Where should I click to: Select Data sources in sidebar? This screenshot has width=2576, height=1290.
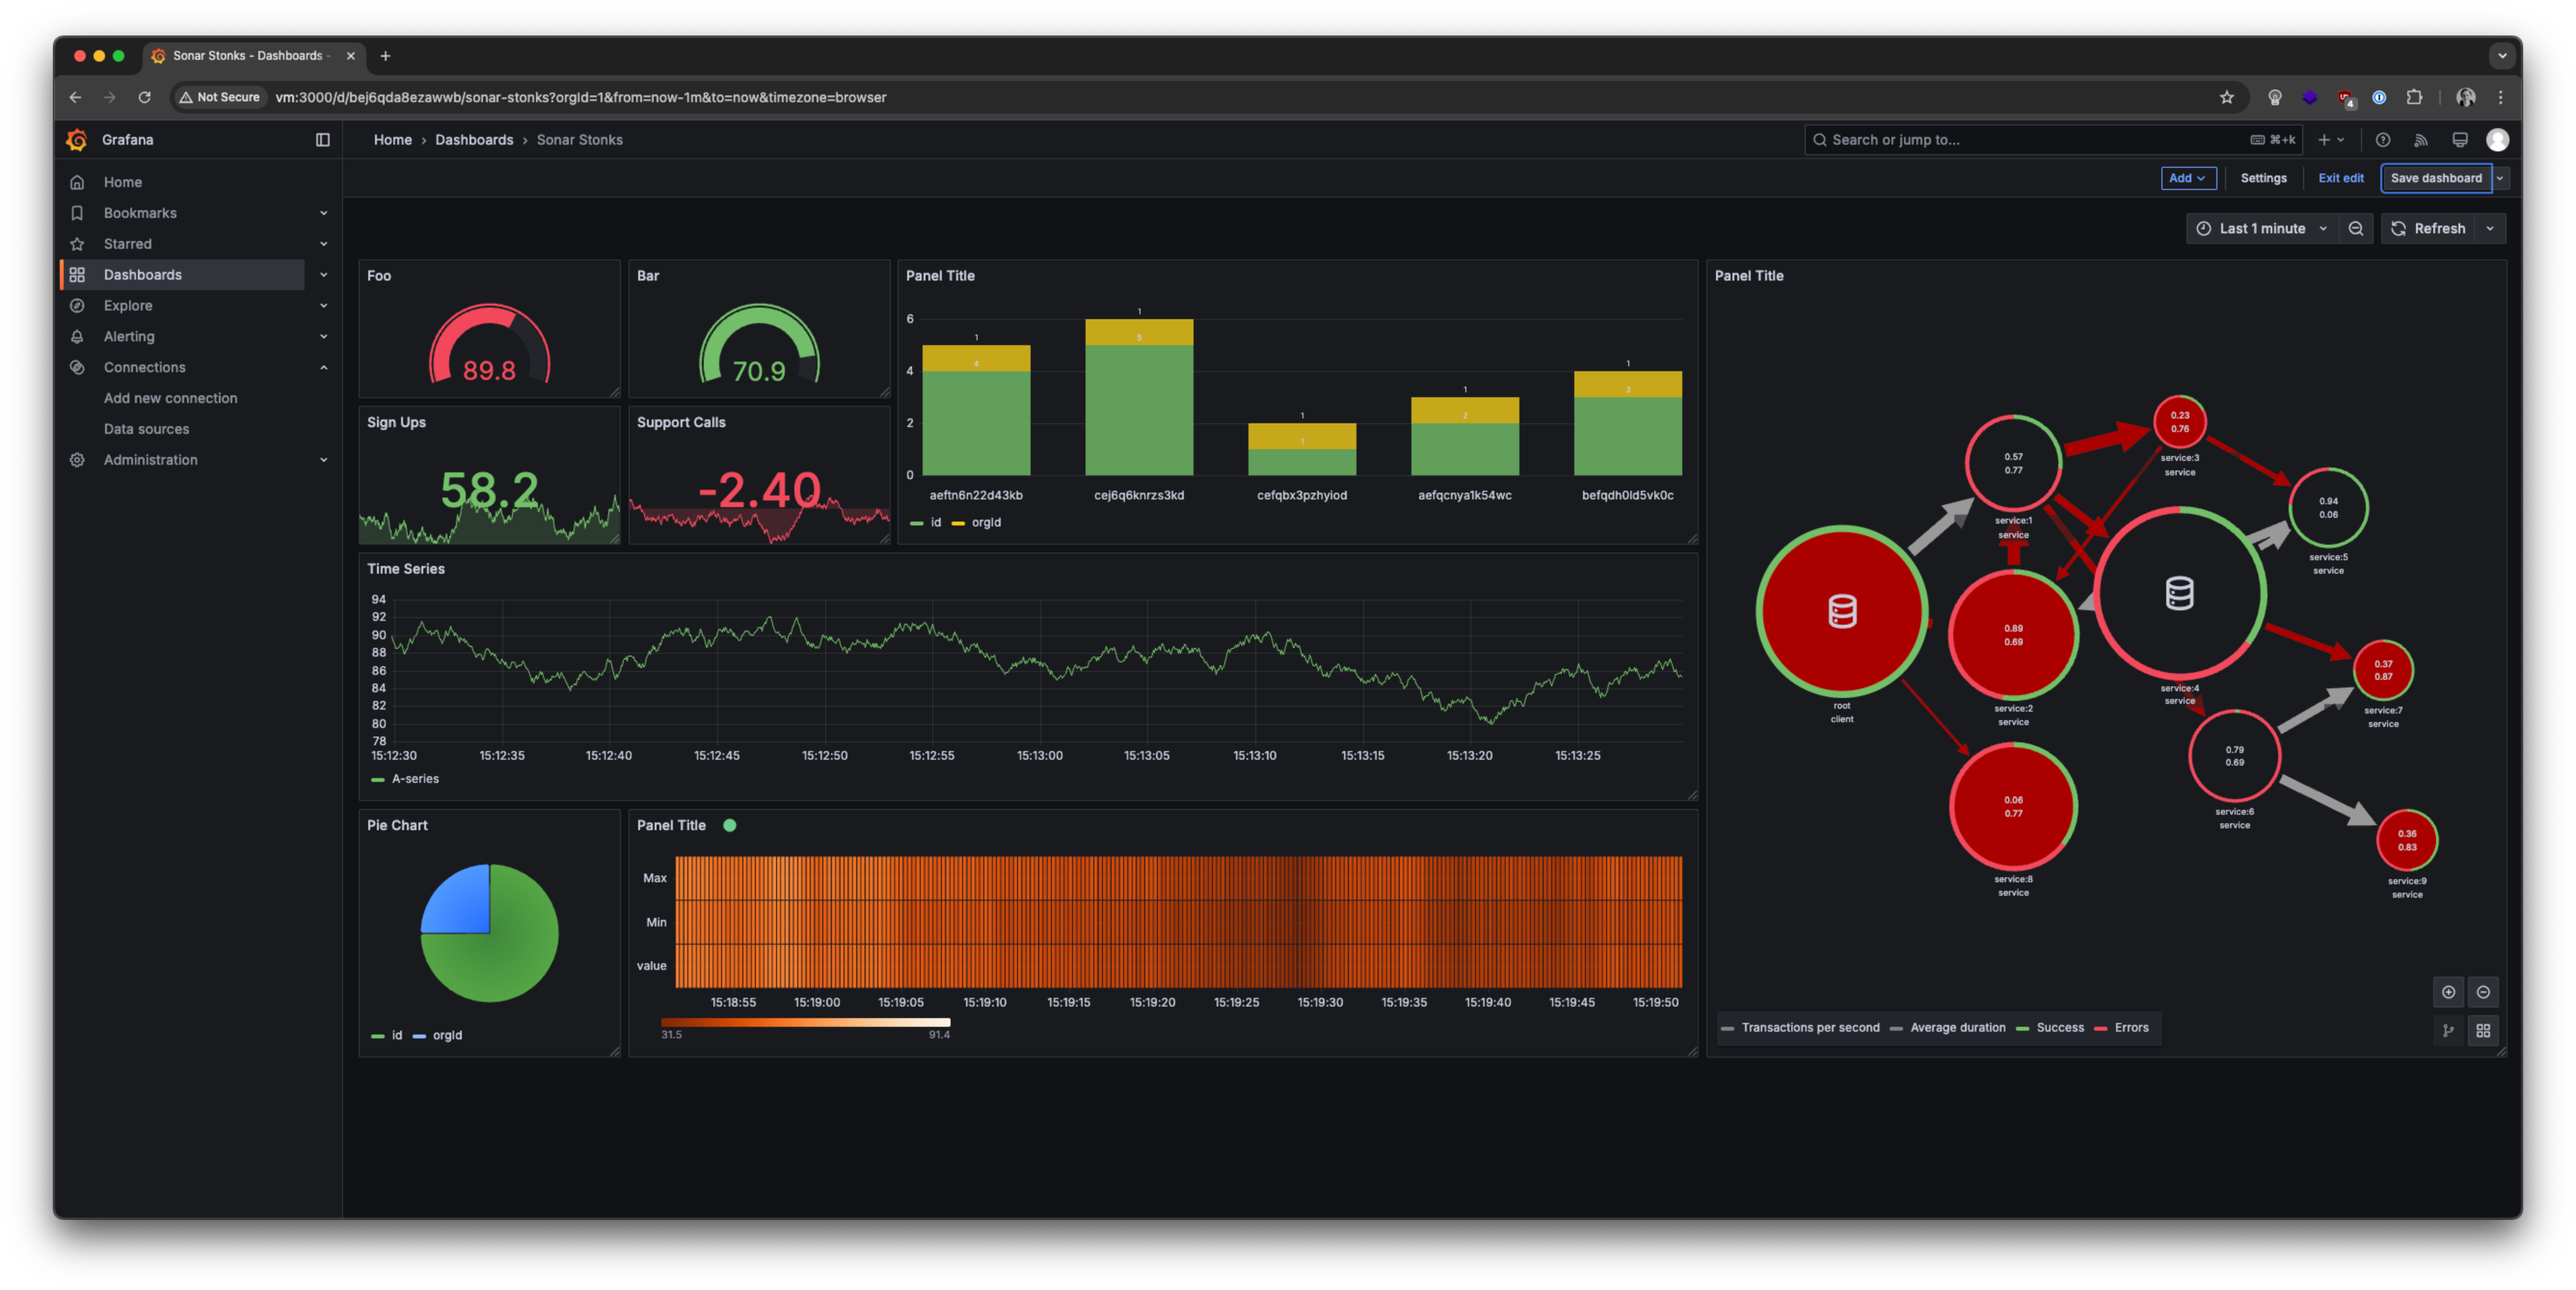point(146,429)
